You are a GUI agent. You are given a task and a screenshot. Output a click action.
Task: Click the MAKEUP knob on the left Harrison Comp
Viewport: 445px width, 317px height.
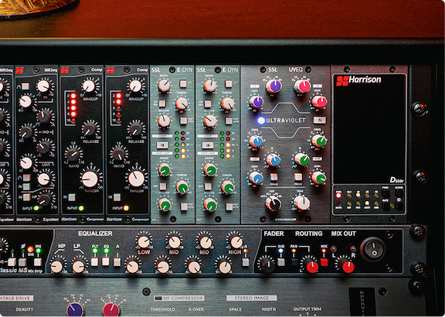click(x=89, y=86)
